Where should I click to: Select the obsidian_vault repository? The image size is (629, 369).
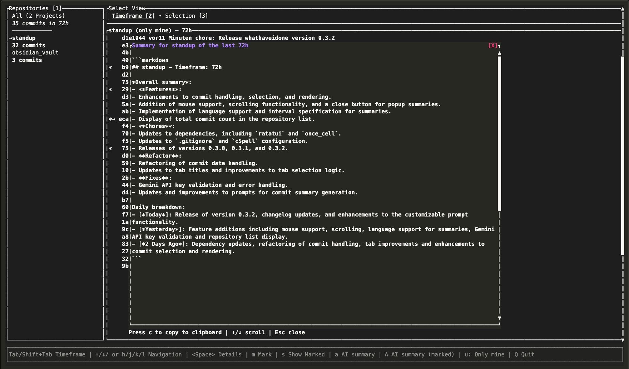[35, 52]
